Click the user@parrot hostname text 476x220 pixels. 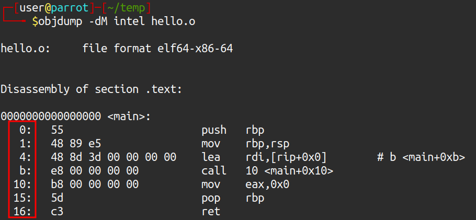pos(54,8)
